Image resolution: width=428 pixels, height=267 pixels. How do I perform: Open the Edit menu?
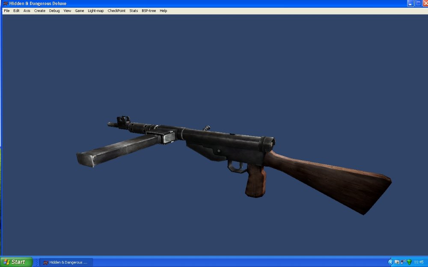[x=16, y=11]
